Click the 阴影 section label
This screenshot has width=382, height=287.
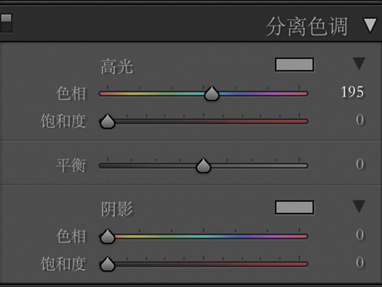point(117,209)
